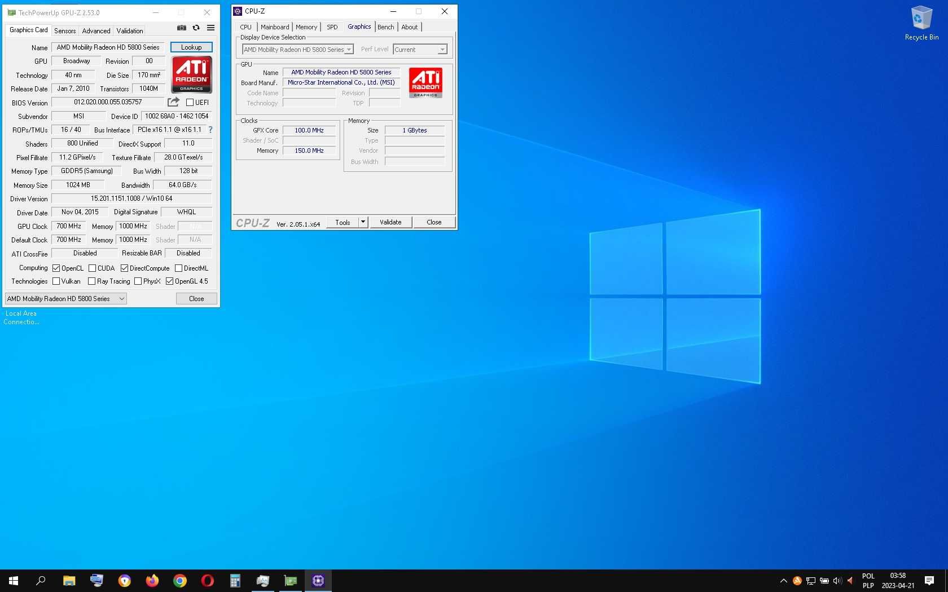948x592 pixels.
Task: Click the Lookup button in GPU-Z
Action: coord(191,47)
